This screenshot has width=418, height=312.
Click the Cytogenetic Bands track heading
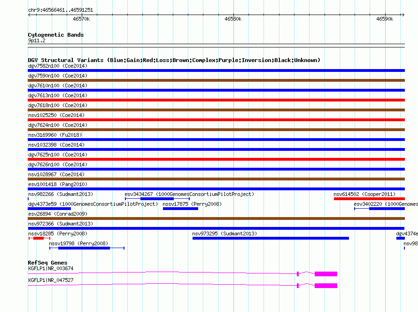click(x=56, y=35)
